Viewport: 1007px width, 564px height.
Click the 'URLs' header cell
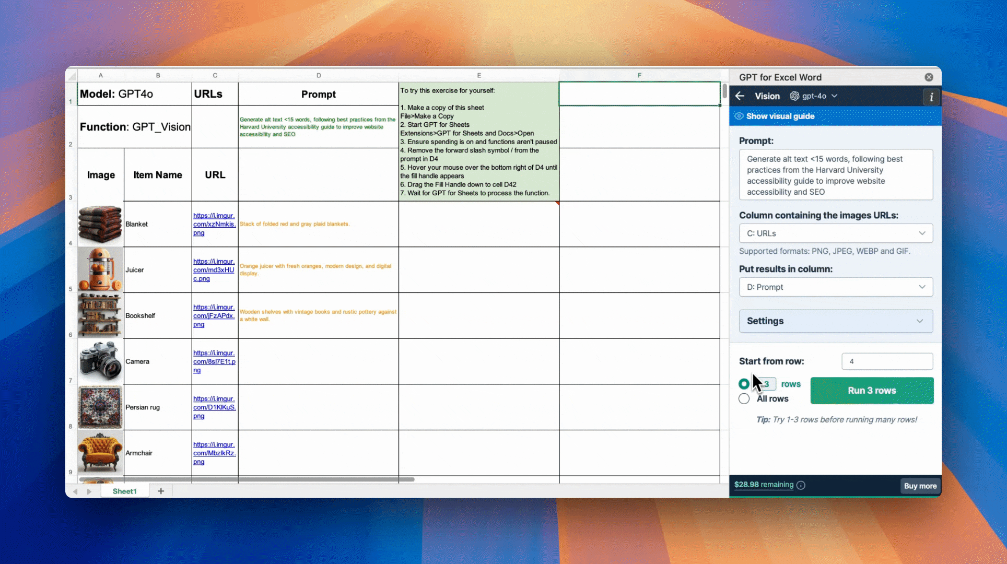tap(215, 94)
